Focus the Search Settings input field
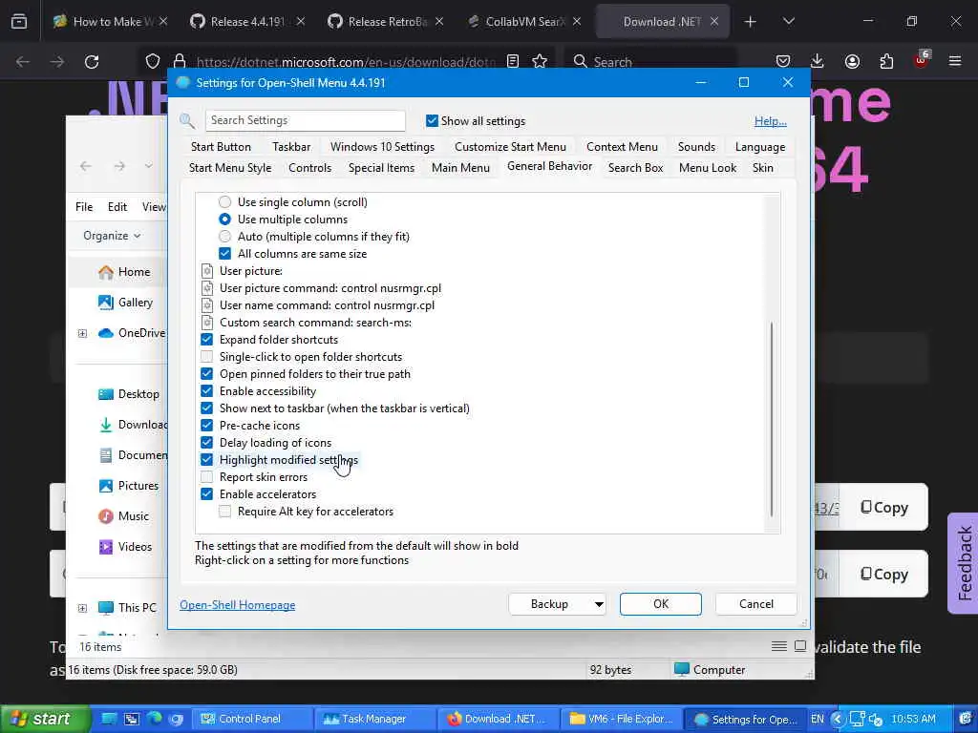This screenshot has height=733, width=978. tap(305, 120)
